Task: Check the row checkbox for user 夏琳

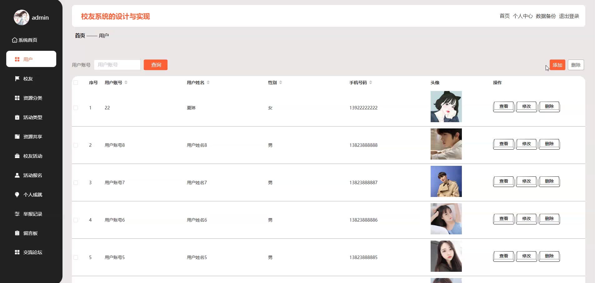Action: click(76, 108)
